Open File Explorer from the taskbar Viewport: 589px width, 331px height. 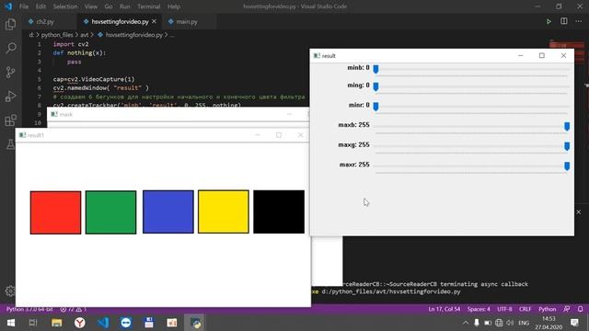(57, 323)
